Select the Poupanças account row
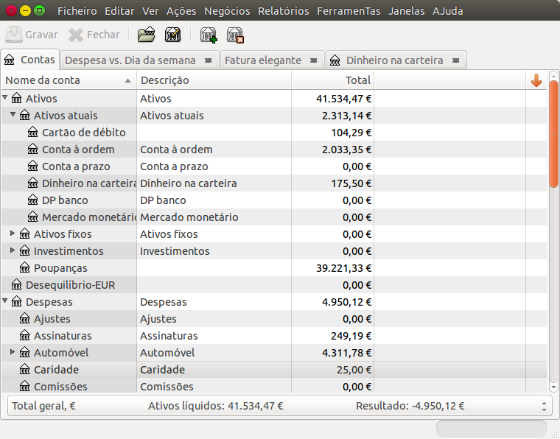The image size is (560, 439). click(60, 268)
